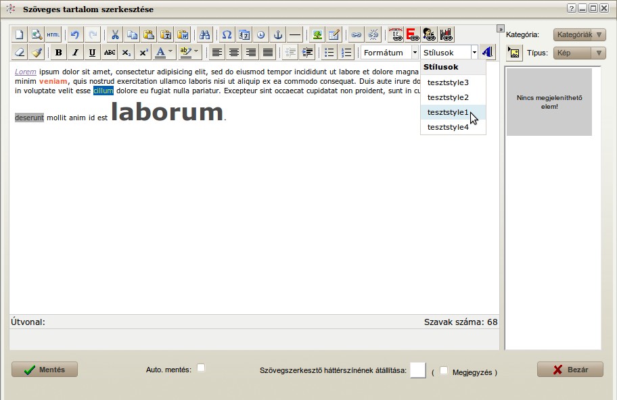Open the Kép type dropdown
The image size is (617, 400).
579,53
